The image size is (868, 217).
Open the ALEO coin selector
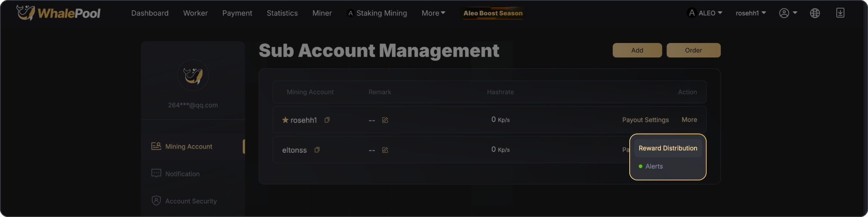pos(705,13)
